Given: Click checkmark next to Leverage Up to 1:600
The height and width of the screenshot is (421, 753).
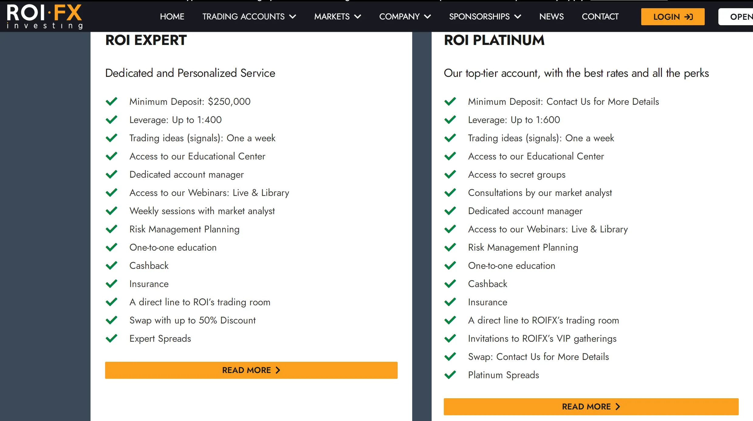Looking at the screenshot, I should point(450,120).
